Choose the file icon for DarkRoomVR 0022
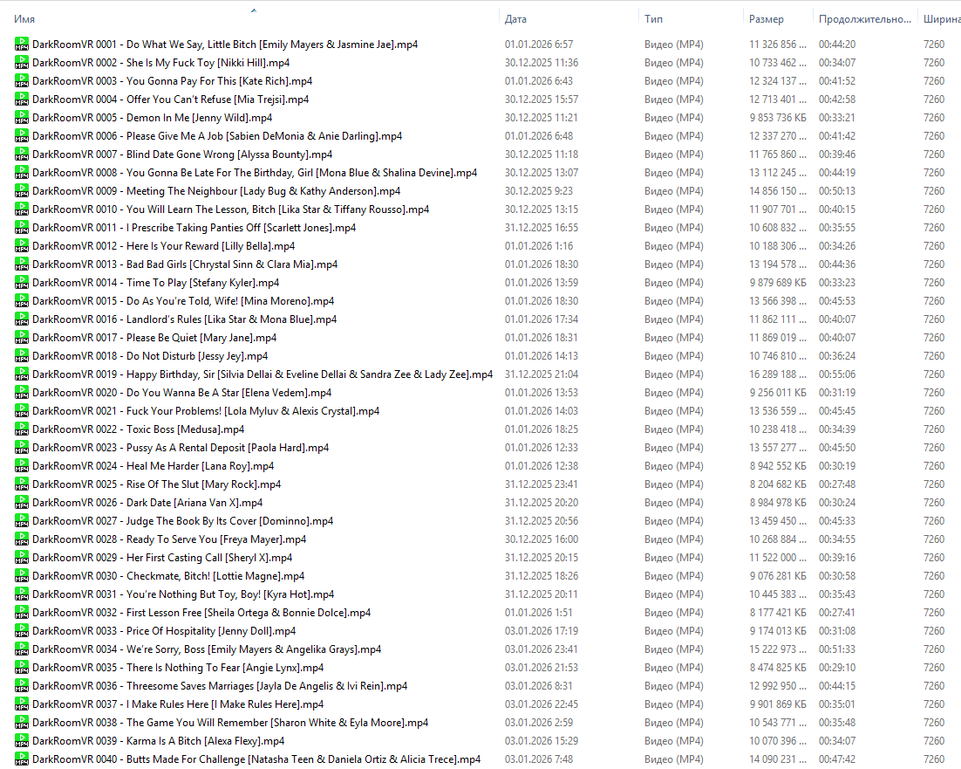Screen dimensions: 961x769 [22, 429]
